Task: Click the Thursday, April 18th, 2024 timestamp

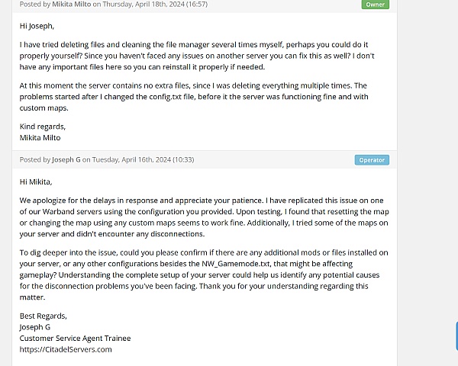Action: 155,4
